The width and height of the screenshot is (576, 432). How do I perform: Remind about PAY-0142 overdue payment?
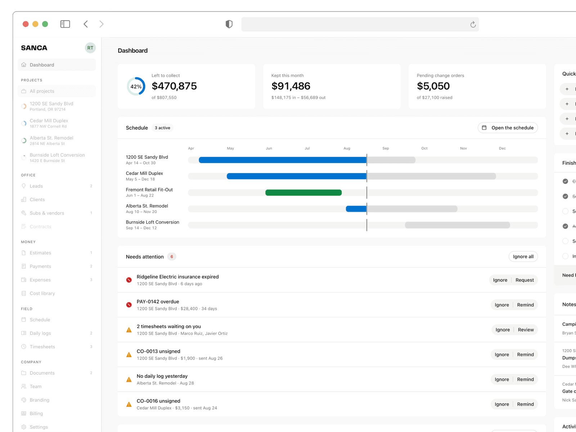[525, 305]
